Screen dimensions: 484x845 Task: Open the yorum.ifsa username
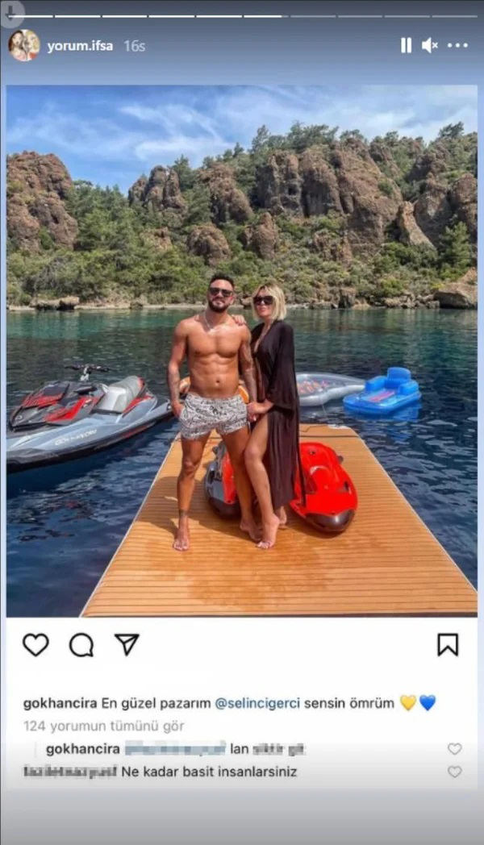[80, 46]
